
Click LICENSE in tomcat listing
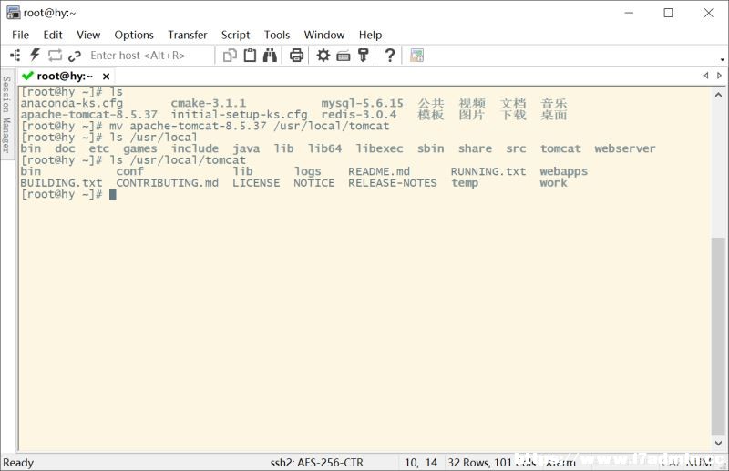tap(256, 183)
